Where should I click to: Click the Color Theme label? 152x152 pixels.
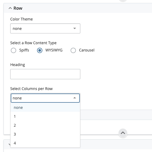[22, 19]
